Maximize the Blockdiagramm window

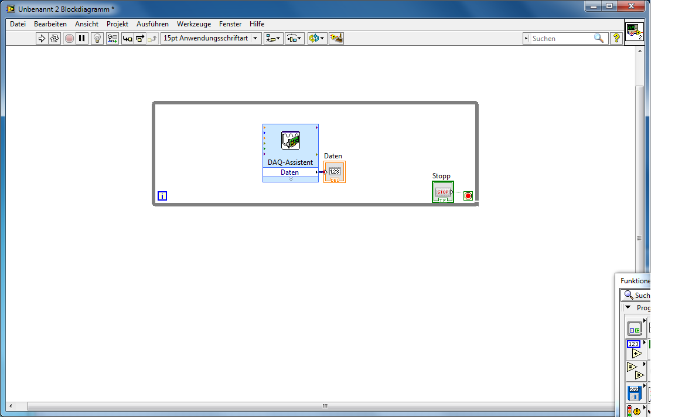tap(609, 6)
